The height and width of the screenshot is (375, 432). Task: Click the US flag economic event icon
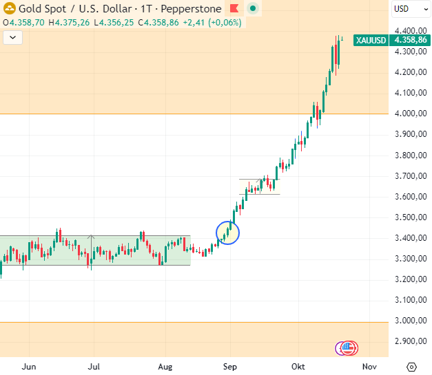coord(349,348)
